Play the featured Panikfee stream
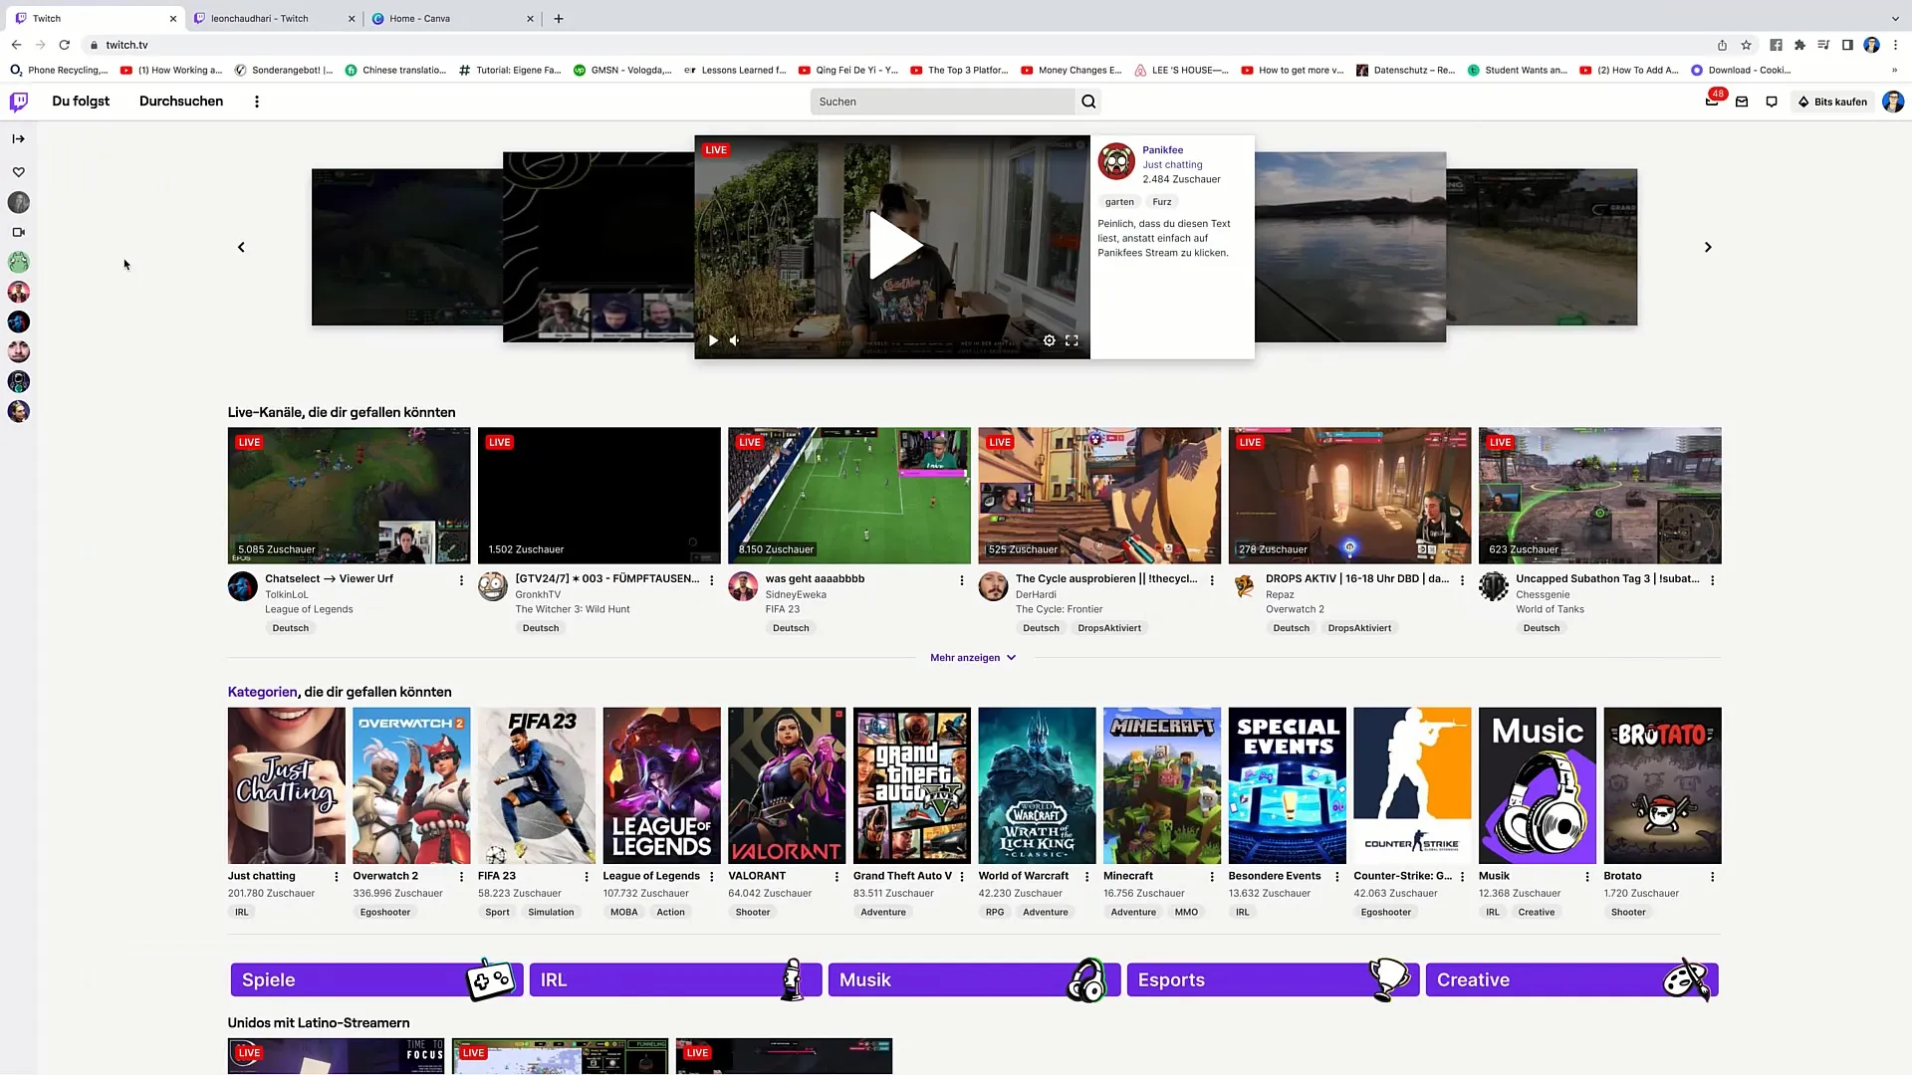1912x1075 pixels. (x=895, y=245)
